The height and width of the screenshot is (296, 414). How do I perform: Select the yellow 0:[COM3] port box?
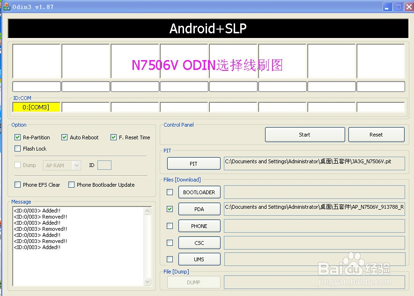(36, 107)
